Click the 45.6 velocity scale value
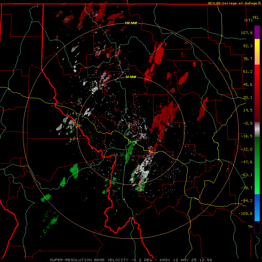 point(248,84)
